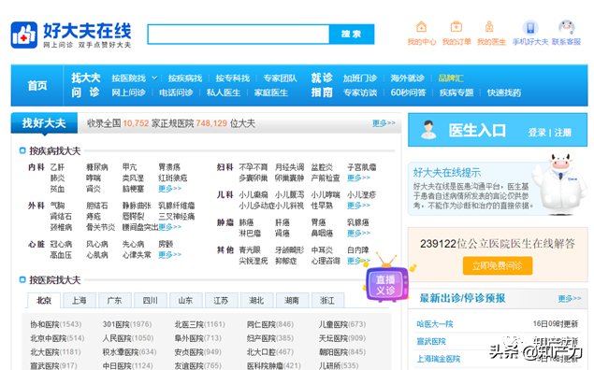Click 更多>> in 外科 disease row
Viewport: 594px width, 370px height.
coord(169,227)
